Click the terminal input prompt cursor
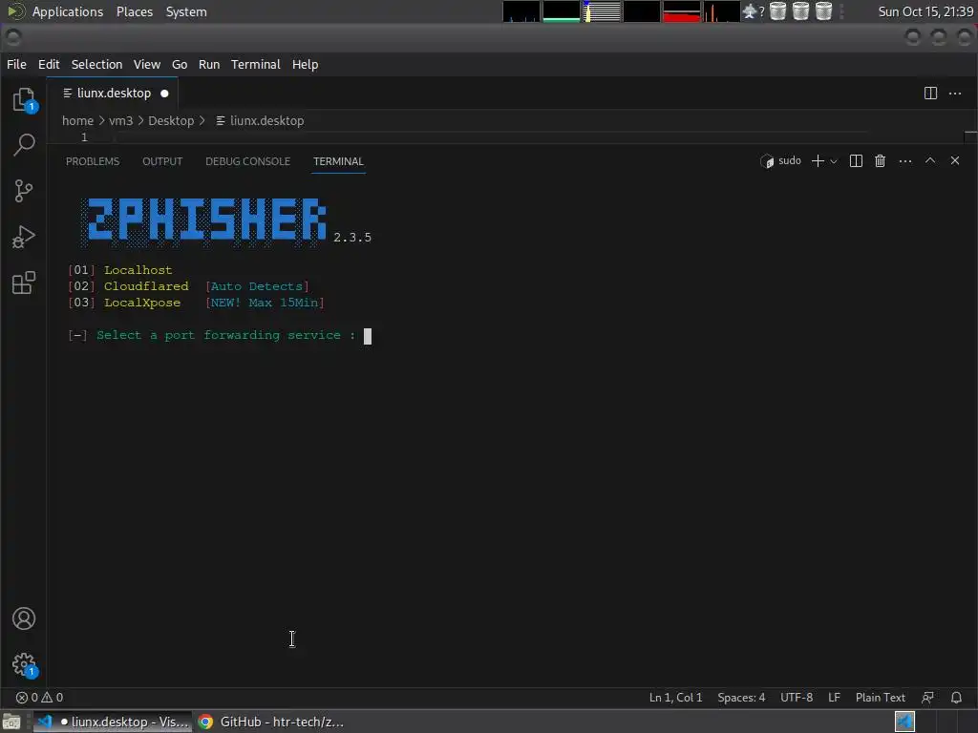Viewport: 978px width, 733px height. (368, 336)
